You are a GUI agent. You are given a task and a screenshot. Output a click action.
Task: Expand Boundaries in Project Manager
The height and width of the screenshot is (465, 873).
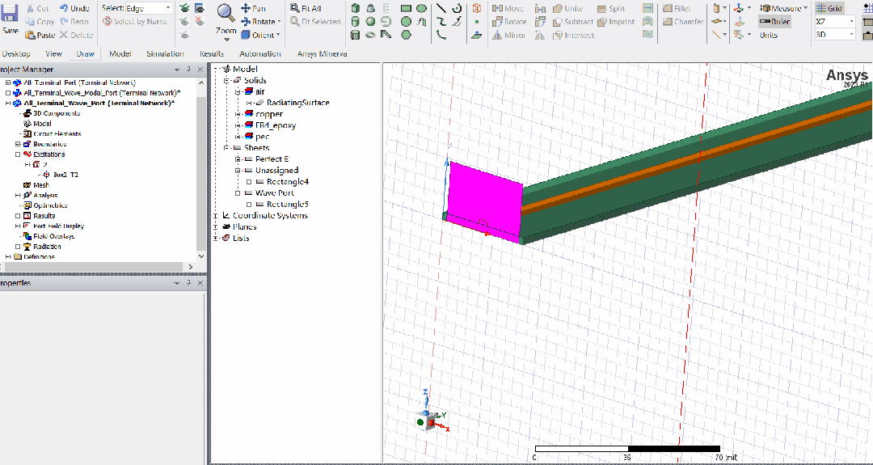(18, 144)
